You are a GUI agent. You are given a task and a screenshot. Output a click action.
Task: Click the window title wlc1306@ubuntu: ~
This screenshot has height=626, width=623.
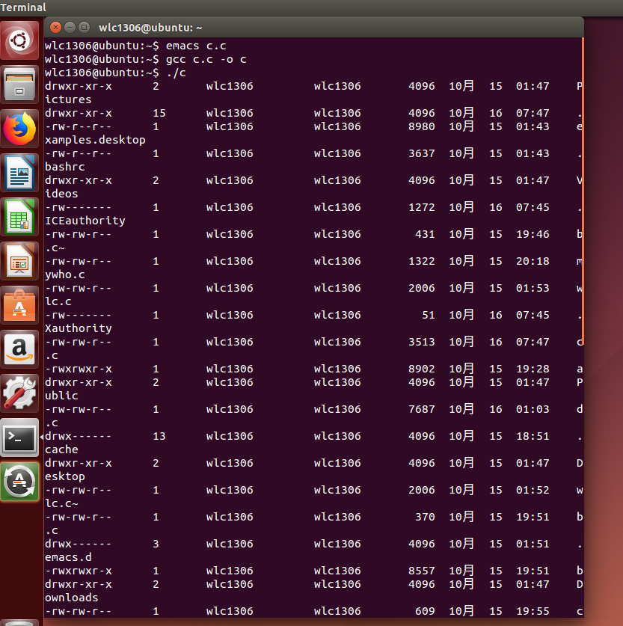(x=150, y=28)
